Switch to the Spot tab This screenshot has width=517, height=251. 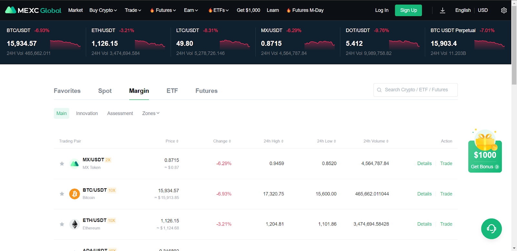point(105,91)
